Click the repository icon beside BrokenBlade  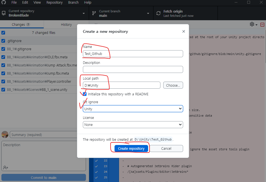click(x=3, y=13)
